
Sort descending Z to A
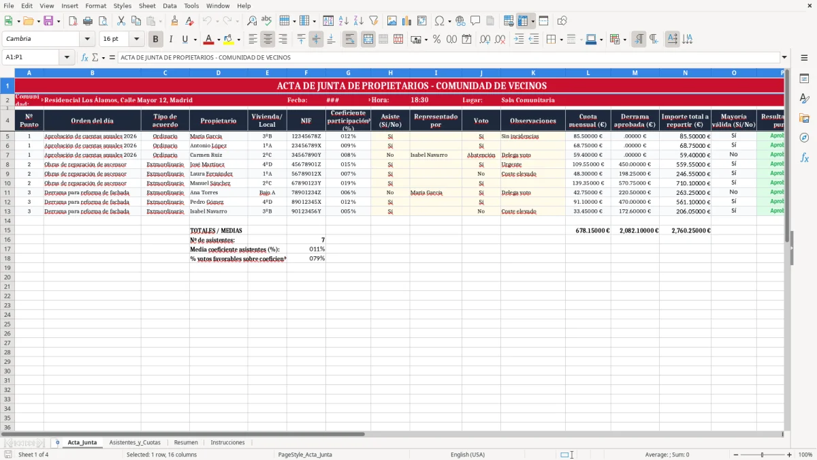pos(359,21)
